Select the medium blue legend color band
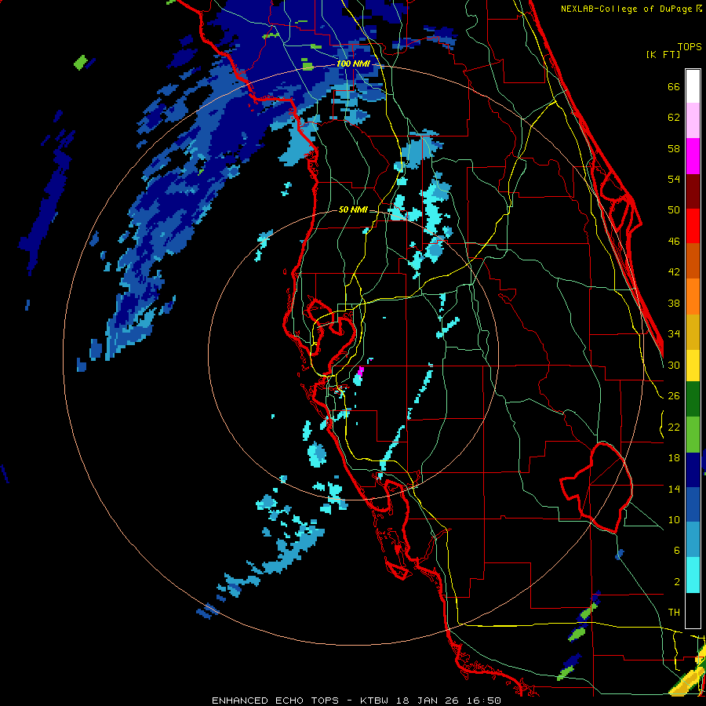 click(x=693, y=505)
